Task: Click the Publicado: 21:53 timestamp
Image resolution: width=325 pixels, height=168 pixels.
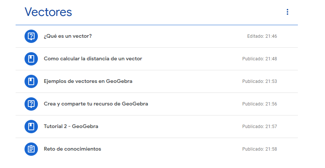Action: pyautogui.click(x=260, y=81)
